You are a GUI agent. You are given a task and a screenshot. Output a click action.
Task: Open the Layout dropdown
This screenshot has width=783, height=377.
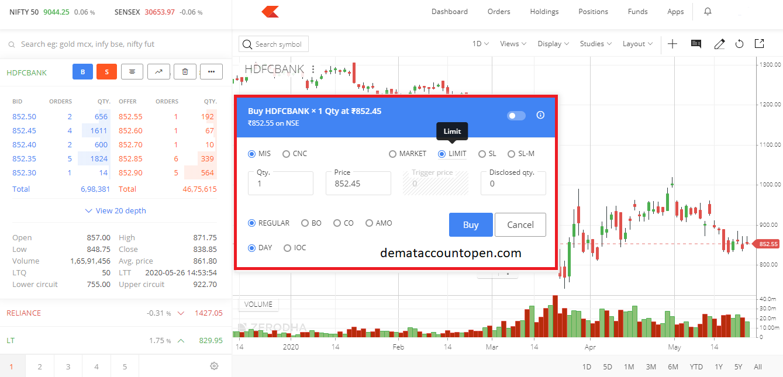pyautogui.click(x=638, y=44)
